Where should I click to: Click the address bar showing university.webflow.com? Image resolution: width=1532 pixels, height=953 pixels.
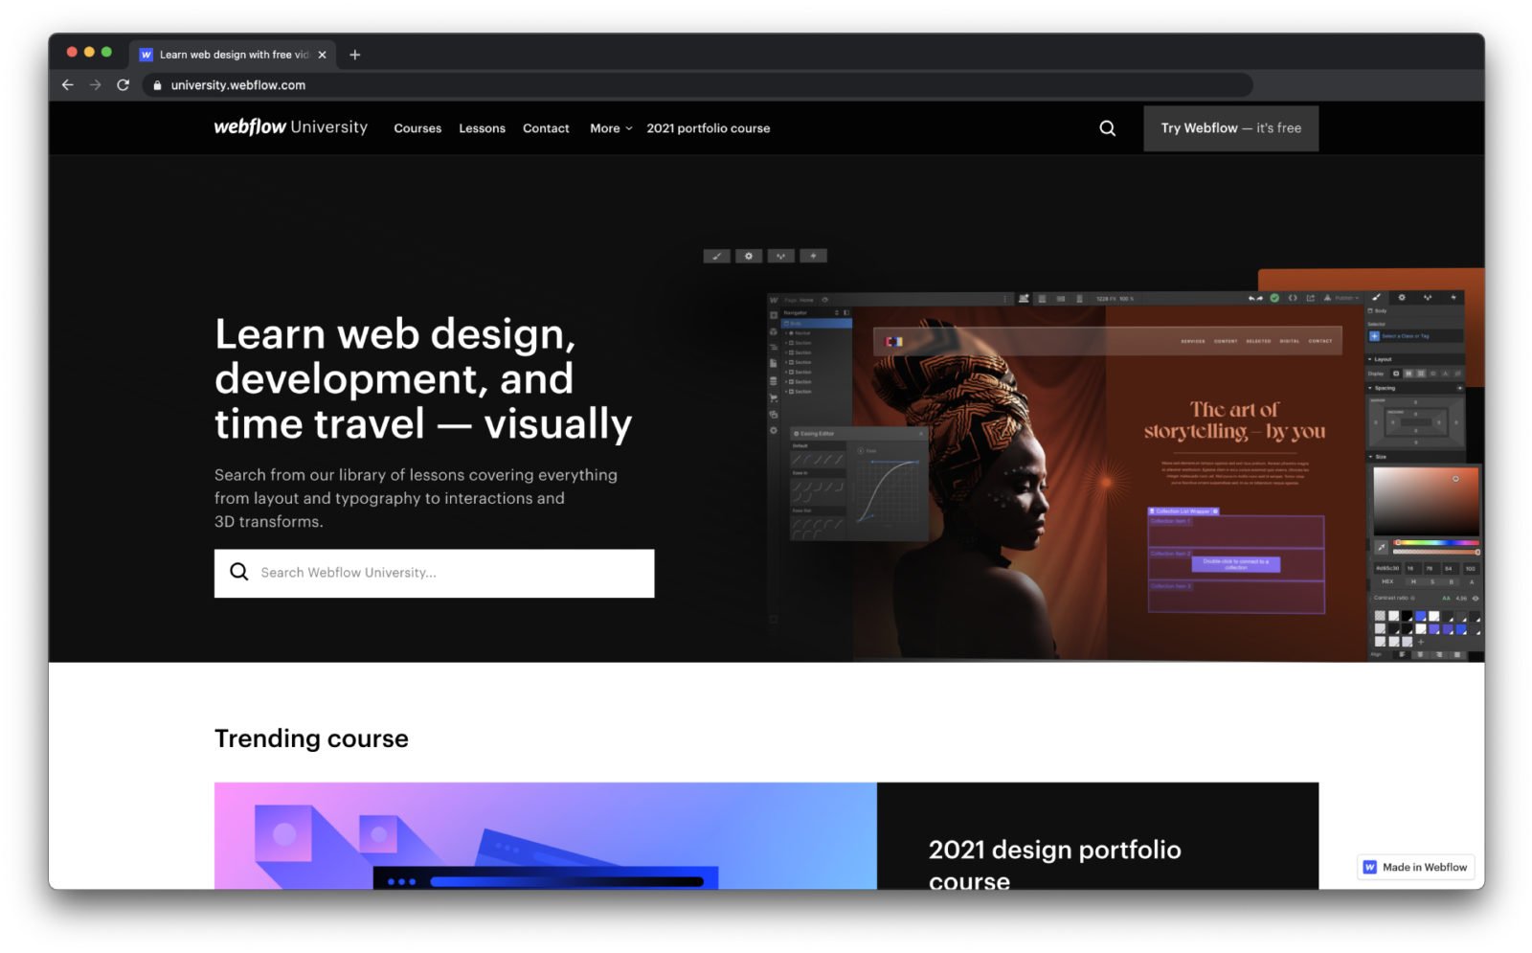point(697,85)
